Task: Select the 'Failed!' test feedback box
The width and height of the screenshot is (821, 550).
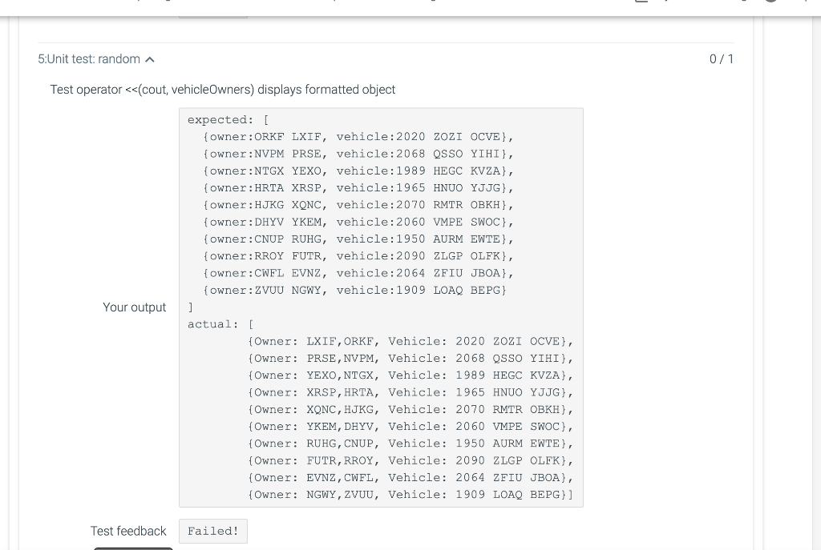Action: tap(212, 531)
